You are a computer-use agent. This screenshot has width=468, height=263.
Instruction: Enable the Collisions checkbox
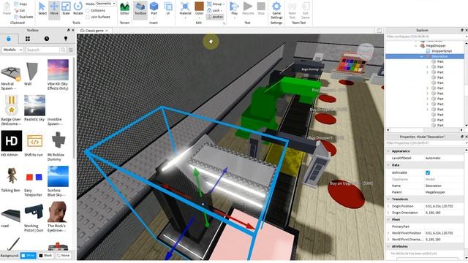tap(88, 10)
